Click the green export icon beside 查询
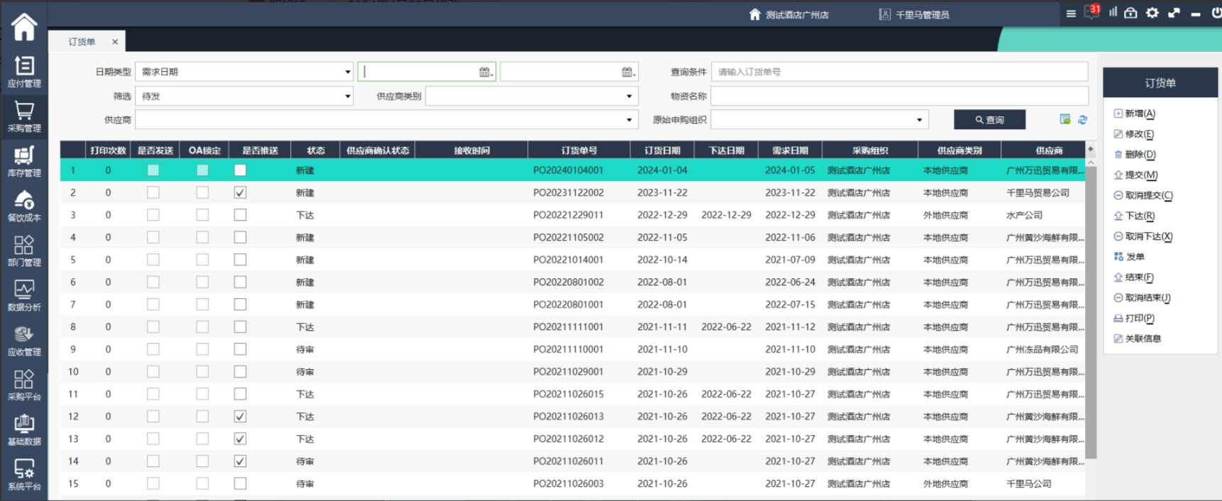The height and width of the screenshot is (501, 1222). [x=1065, y=119]
